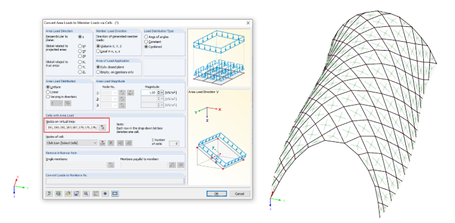Select projected area ZP load direction

(x=80, y=56)
